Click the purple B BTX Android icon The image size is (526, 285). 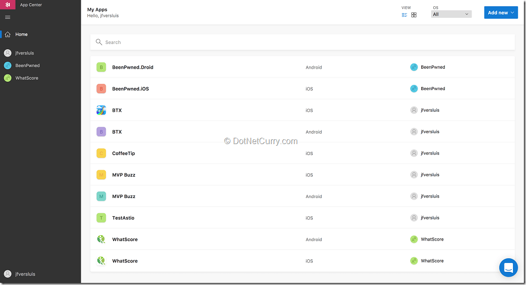tap(101, 131)
